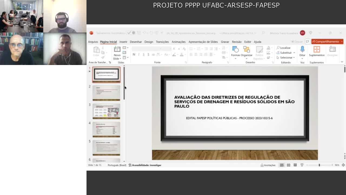
Task: Click the Compartilhamento button
Action: (325, 41)
